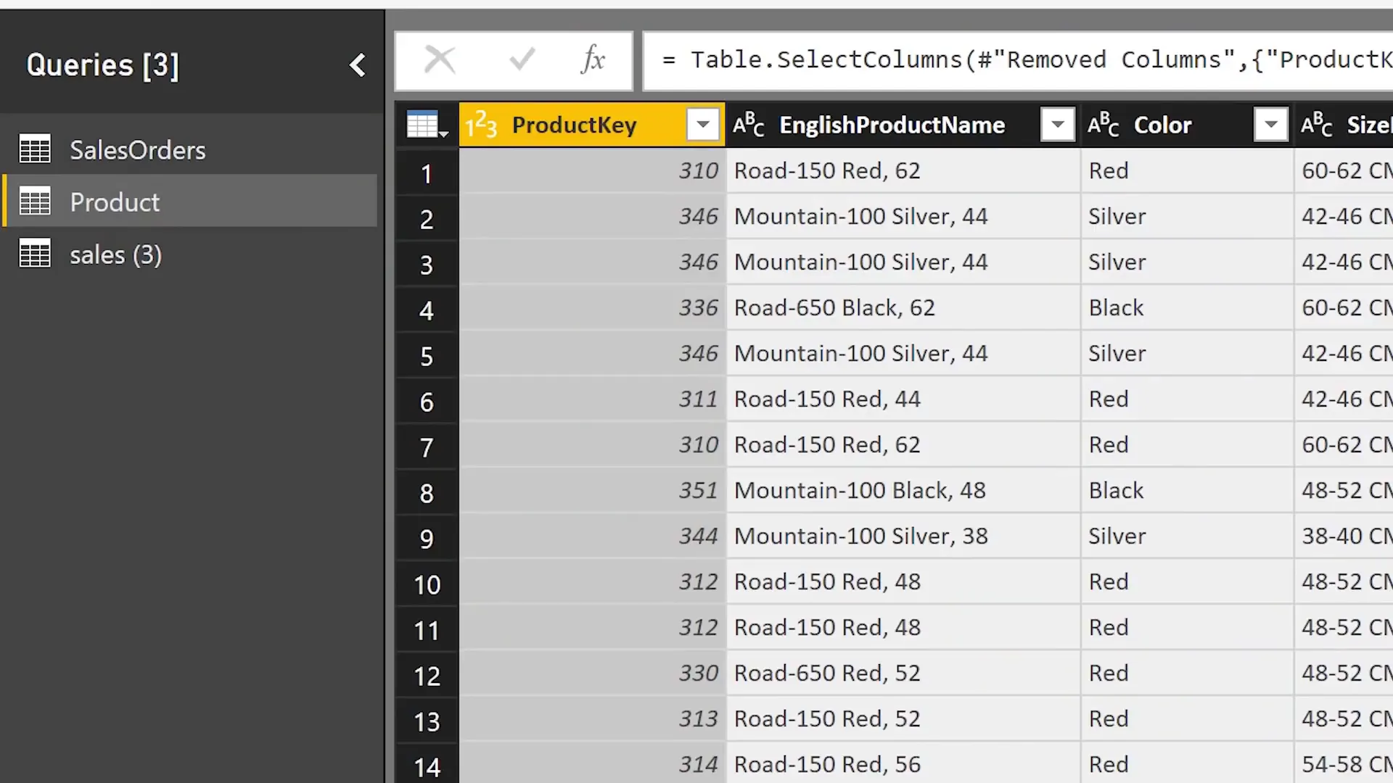Click the sales (3) table icon
This screenshot has height=783, width=1393.
(35, 254)
